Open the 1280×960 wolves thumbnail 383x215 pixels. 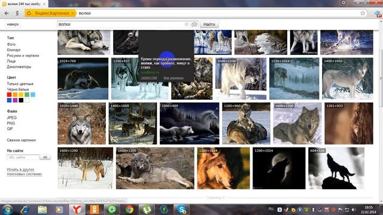(x=246, y=124)
